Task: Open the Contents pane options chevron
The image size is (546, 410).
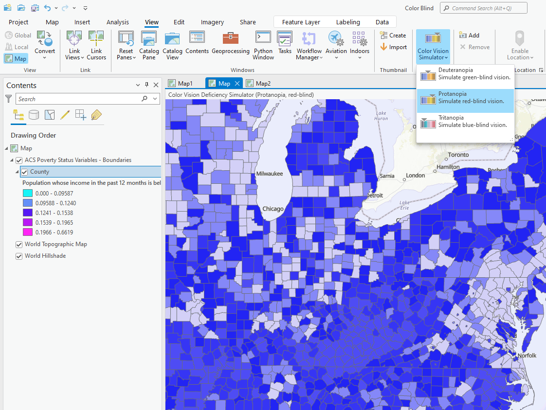Action: pos(138,85)
